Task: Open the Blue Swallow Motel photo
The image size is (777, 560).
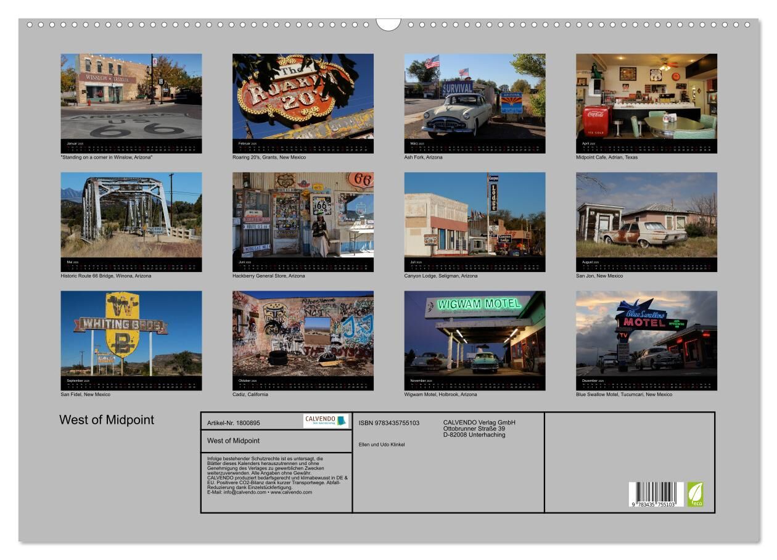Action: 646,334
